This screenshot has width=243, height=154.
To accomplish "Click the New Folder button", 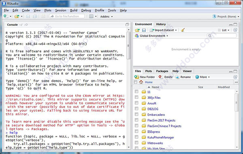I will coord(145,77).
